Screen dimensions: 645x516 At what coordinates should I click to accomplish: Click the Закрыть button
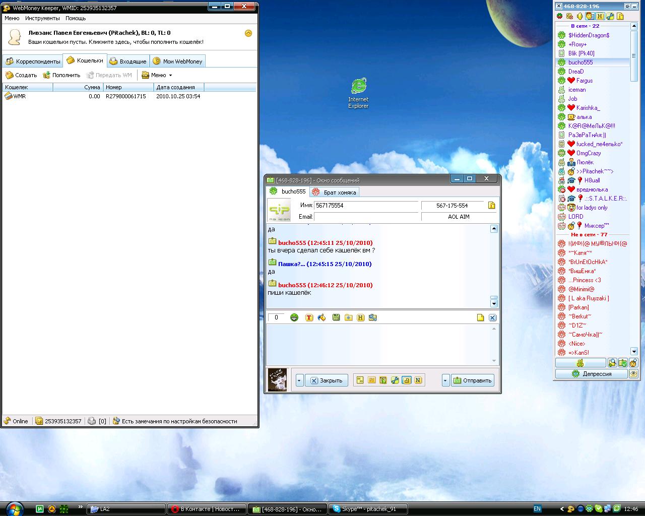pos(326,380)
